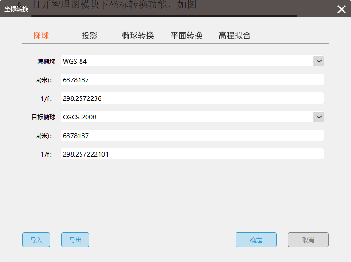351x262 pixels.
Task: Click the 目标椭球 label
Action: [x=43, y=117]
